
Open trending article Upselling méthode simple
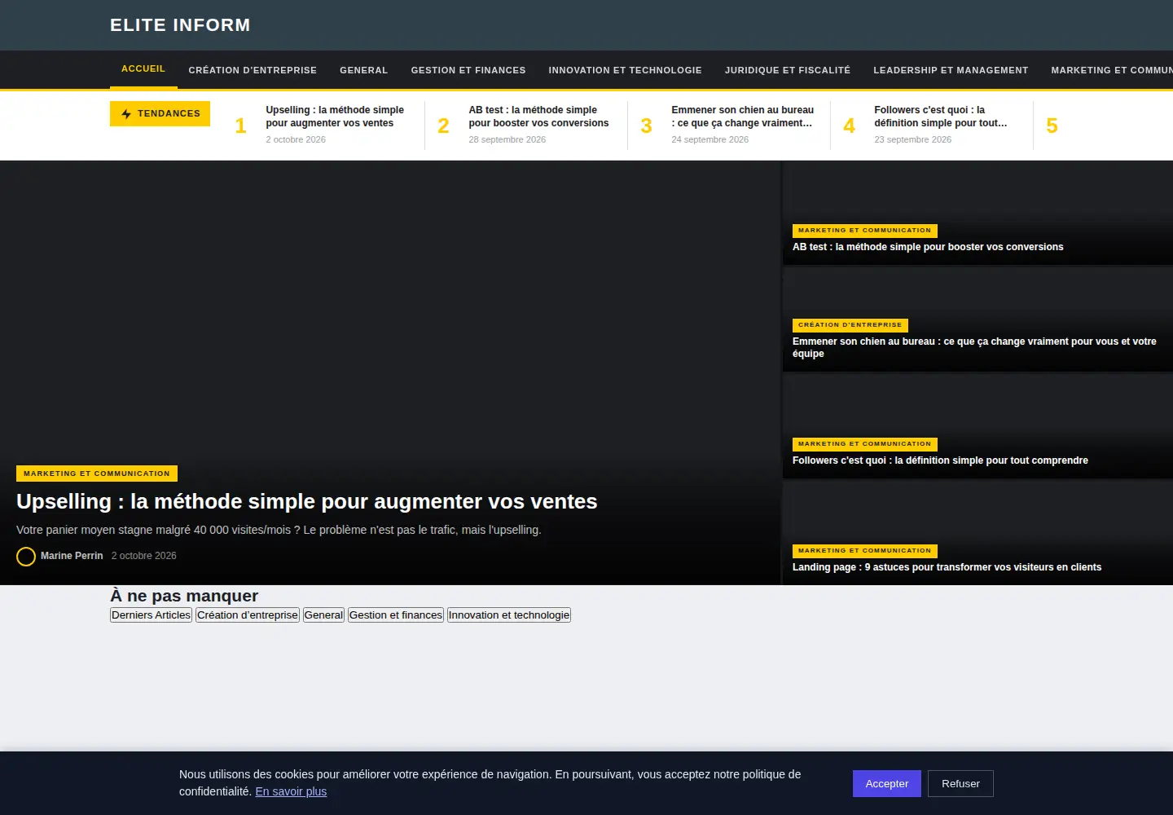(335, 117)
